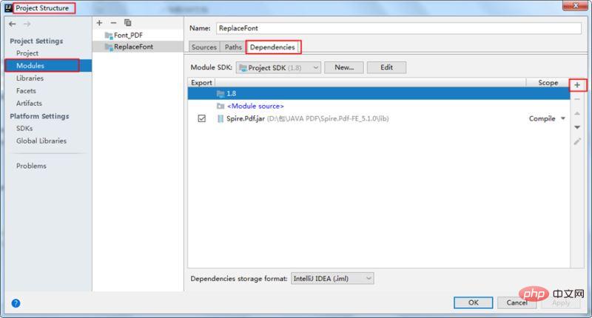Select the Spire.Pdf.jar dependency row
This screenshot has height=318, width=592.
pos(379,118)
